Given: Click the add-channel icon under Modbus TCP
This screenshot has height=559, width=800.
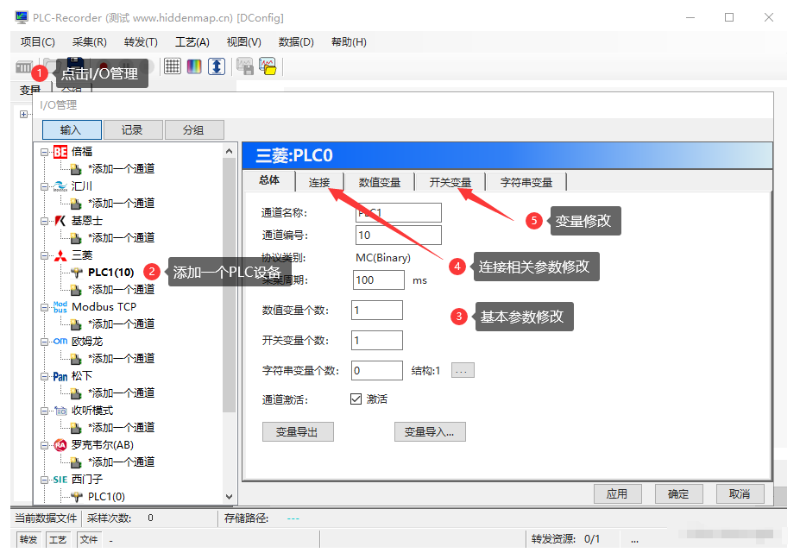Looking at the screenshot, I should click(x=75, y=324).
